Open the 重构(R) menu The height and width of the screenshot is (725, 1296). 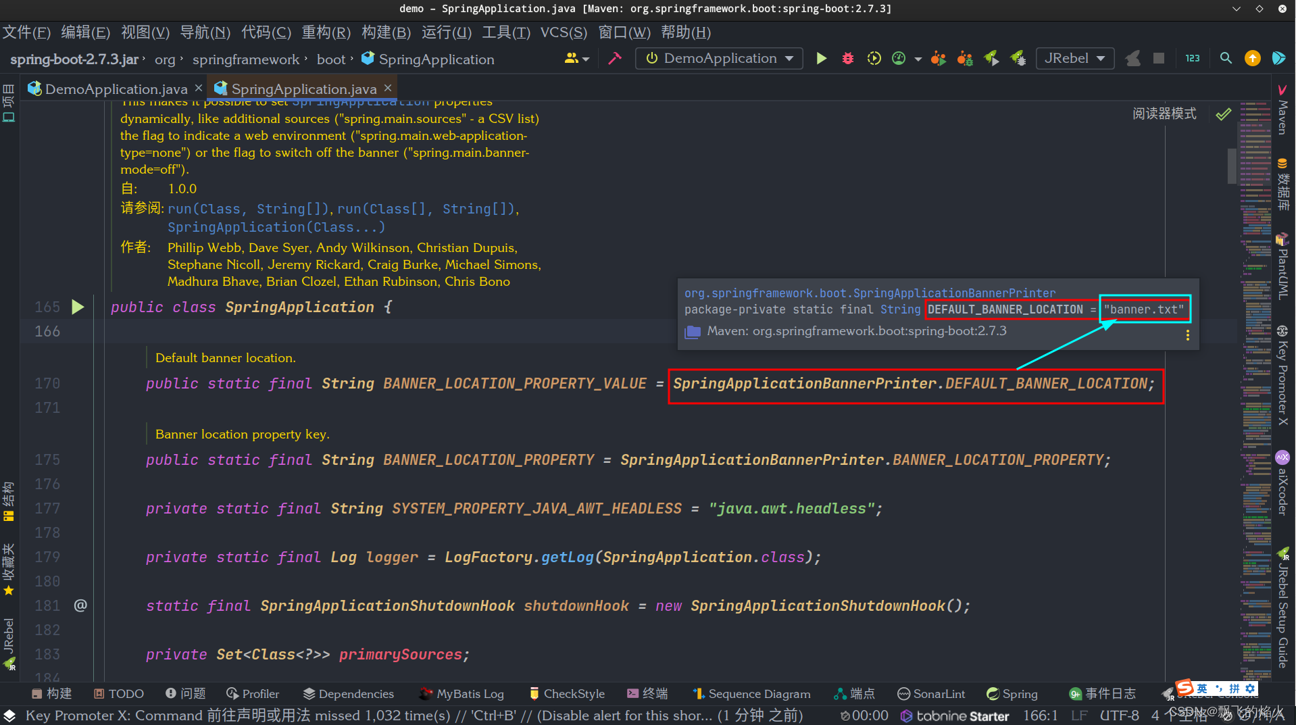[326, 32]
